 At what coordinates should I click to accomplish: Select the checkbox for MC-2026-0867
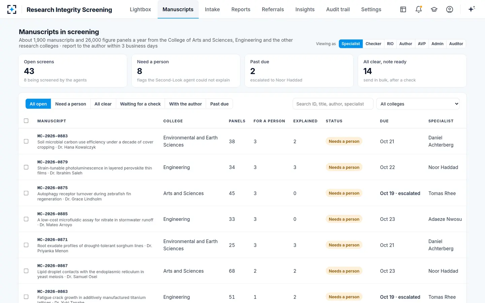point(26,271)
